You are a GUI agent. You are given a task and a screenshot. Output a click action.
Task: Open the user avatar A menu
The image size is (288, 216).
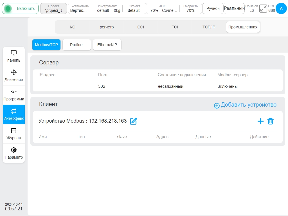click(x=281, y=8)
